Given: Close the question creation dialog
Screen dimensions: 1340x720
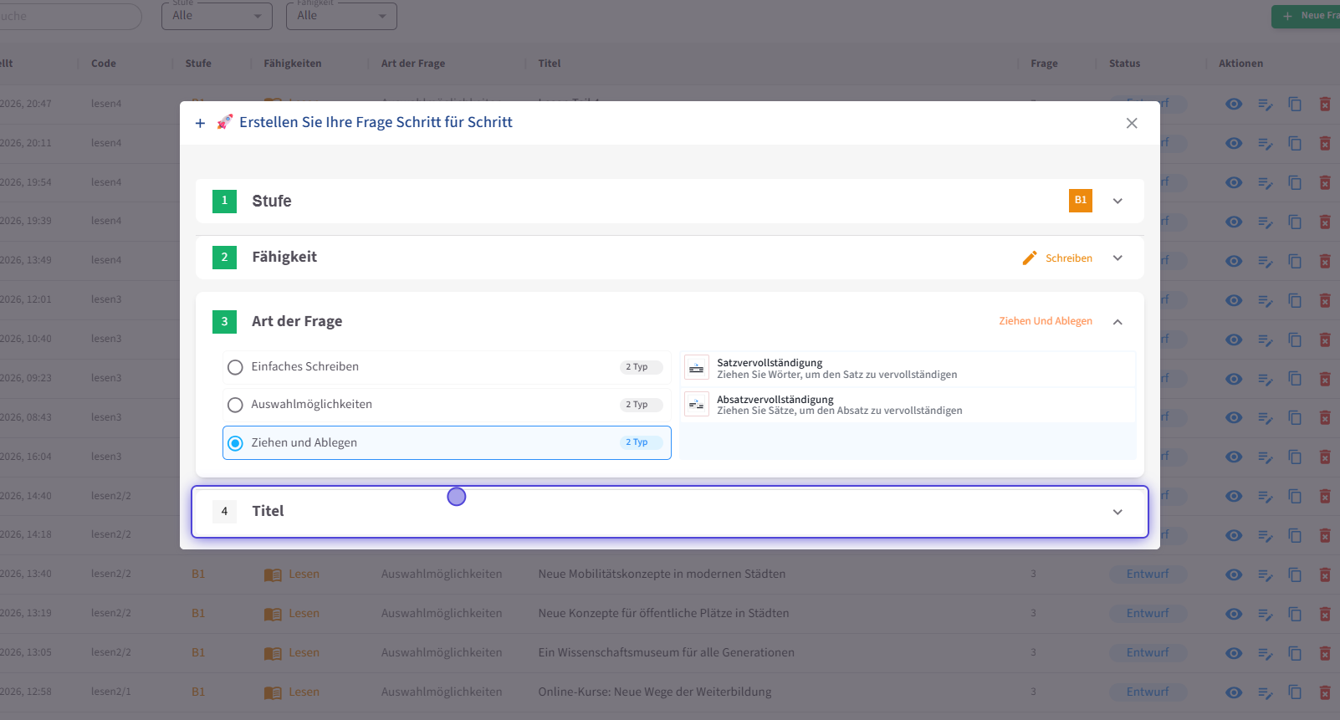Looking at the screenshot, I should 1132,123.
